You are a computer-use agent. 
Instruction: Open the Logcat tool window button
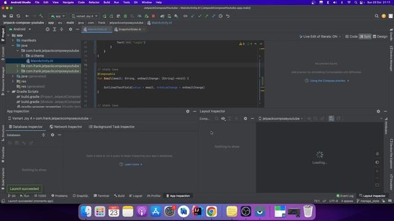click(135, 196)
